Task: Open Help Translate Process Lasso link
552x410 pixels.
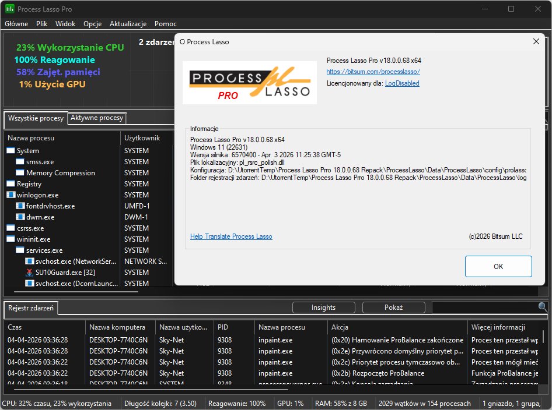Action: tap(231, 236)
